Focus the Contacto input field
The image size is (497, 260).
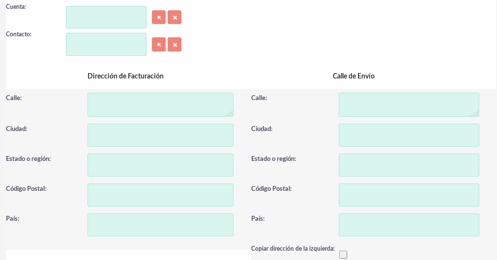point(106,44)
